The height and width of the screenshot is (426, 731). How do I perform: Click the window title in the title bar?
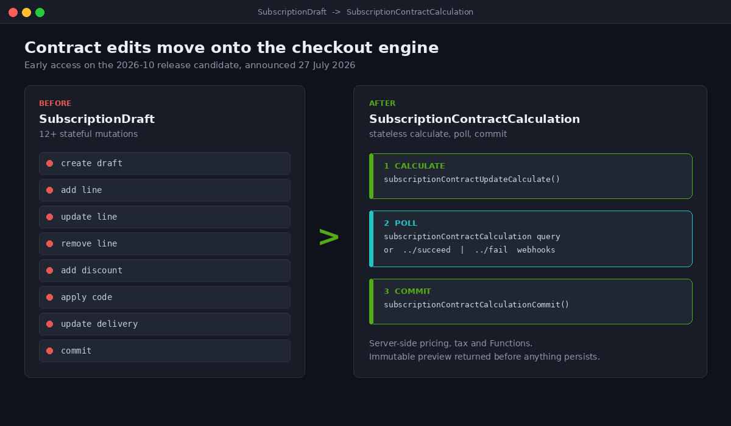coord(365,12)
